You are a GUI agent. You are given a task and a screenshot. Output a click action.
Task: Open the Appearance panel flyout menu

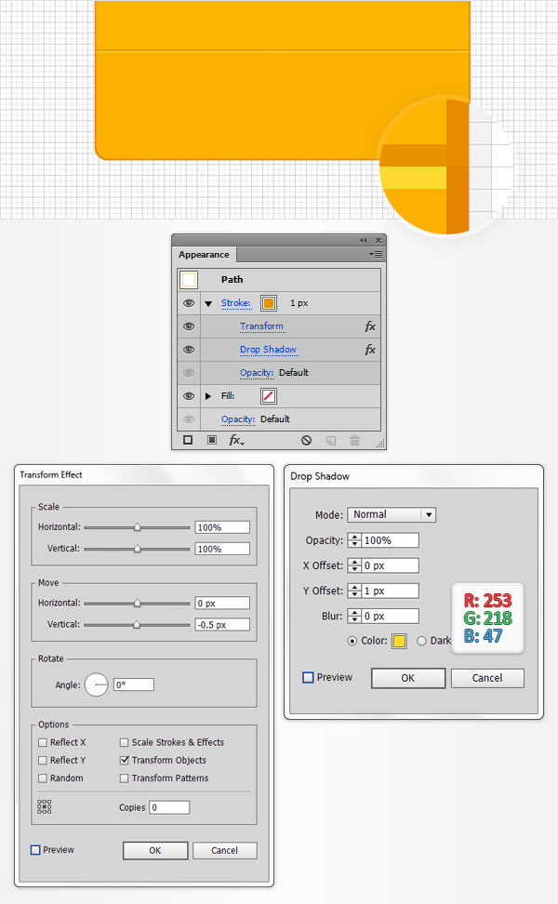pos(376,253)
